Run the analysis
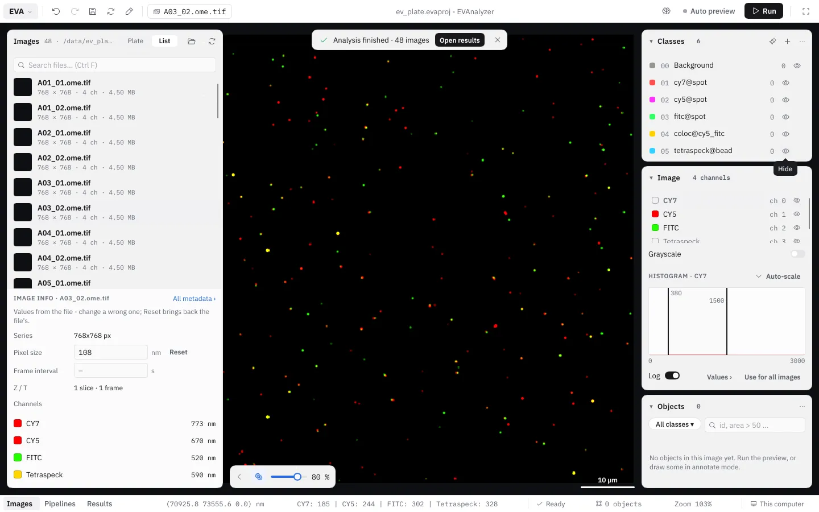819x512 pixels. [764, 11]
